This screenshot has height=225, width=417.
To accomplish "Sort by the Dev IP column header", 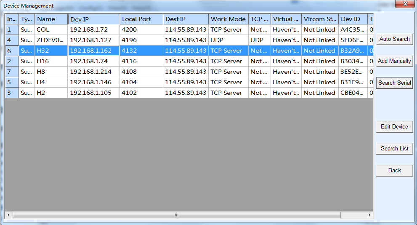I will pyautogui.click(x=93, y=19).
